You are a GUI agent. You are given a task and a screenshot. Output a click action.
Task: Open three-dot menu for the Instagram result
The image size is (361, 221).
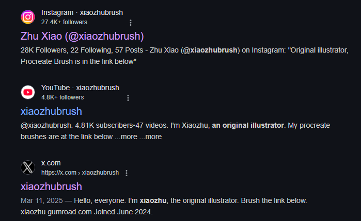coord(131,23)
